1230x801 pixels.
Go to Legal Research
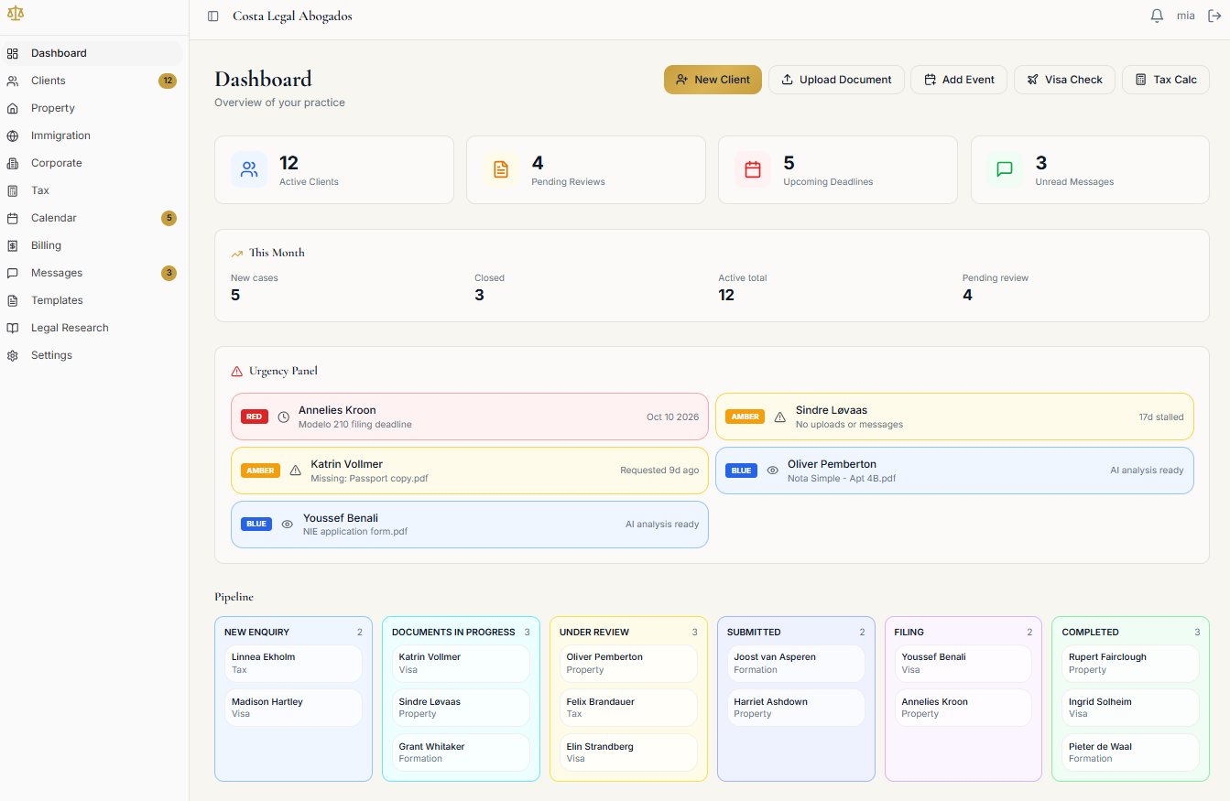(92, 328)
